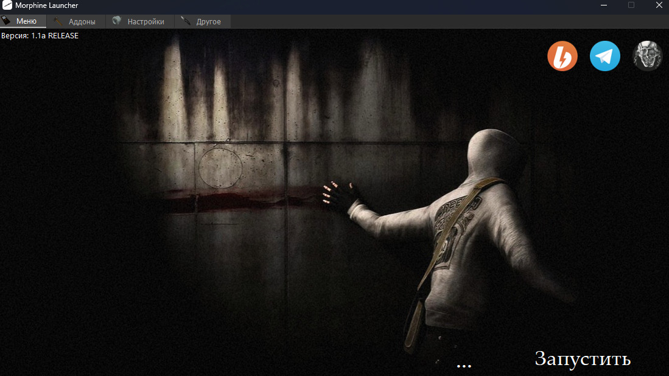Viewport: 669px width, 376px height.
Task: Minimize the Morphine Launcher window
Action: point(604,5)
